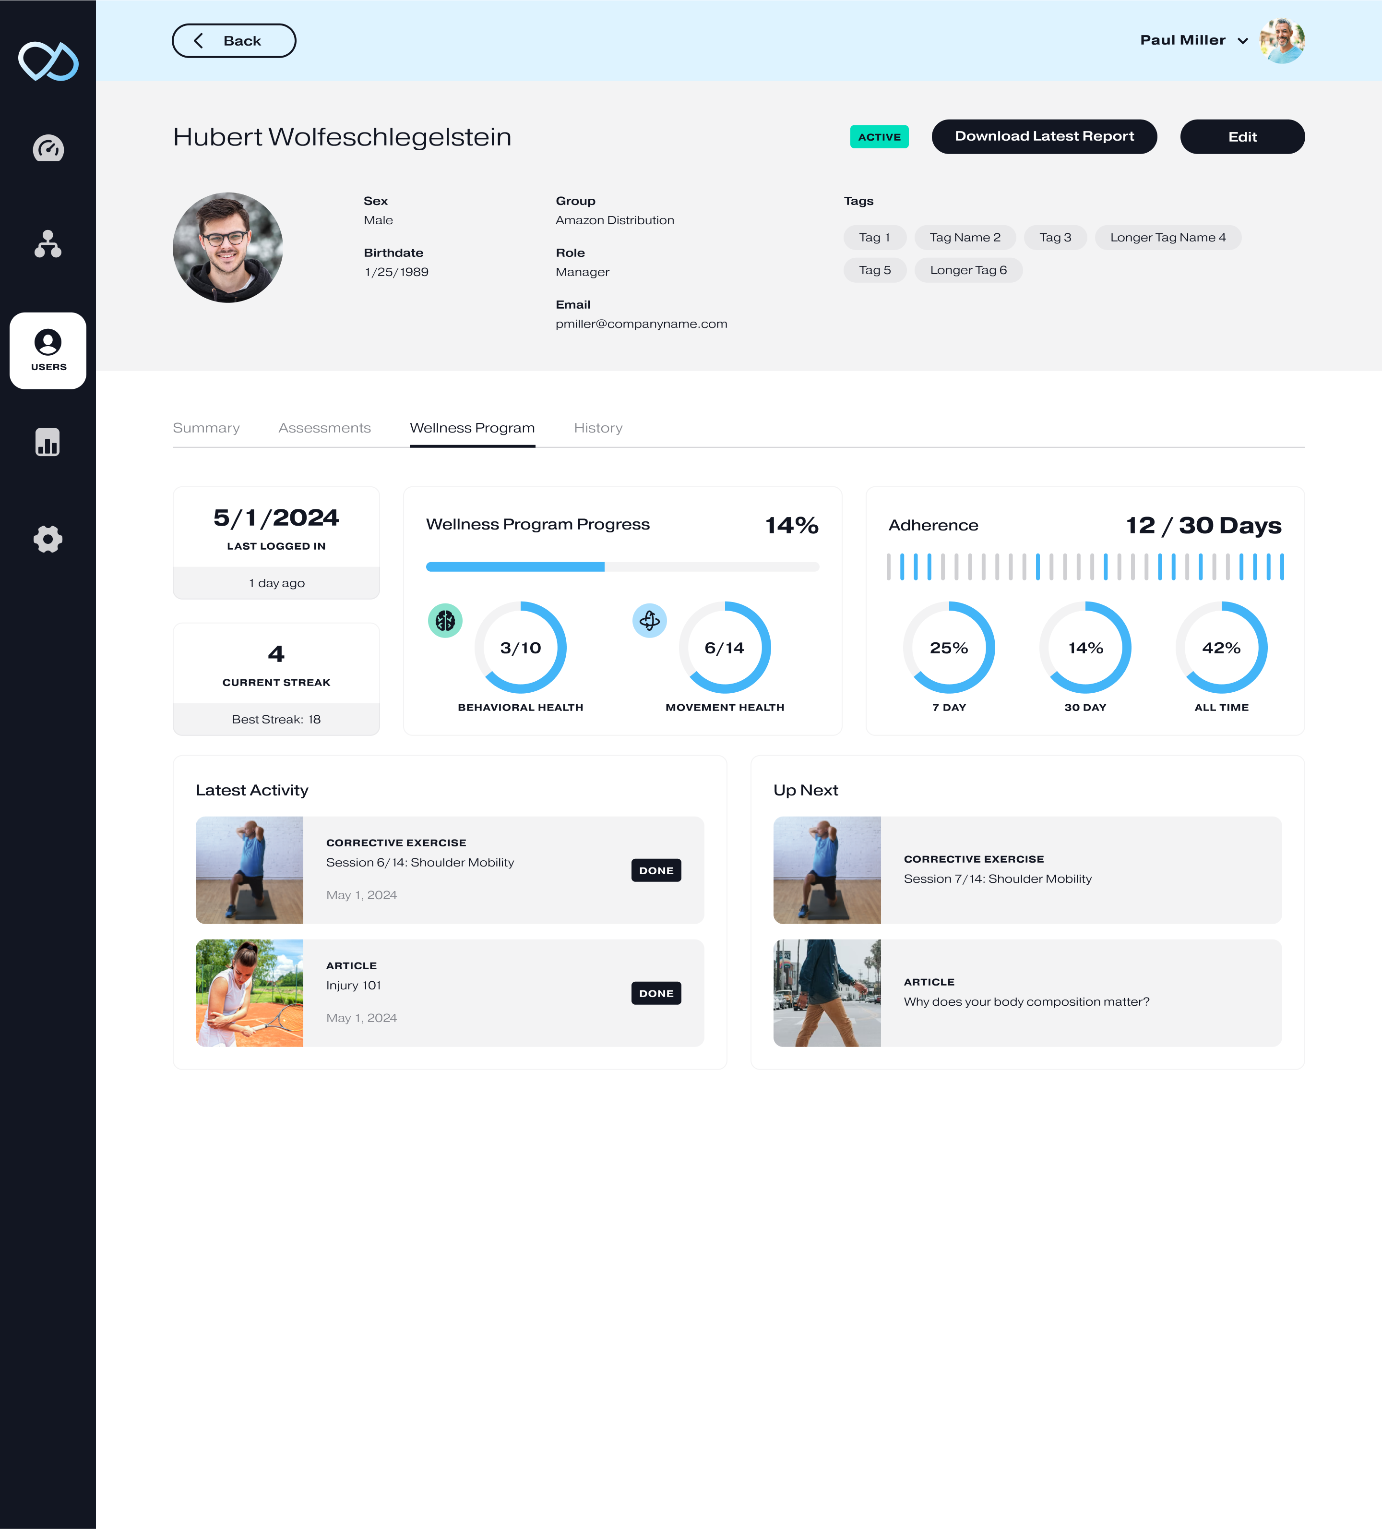Click the Injury 101 tennis thumbnail
Screen dimensions: 1382x1529
coord(250,993)
